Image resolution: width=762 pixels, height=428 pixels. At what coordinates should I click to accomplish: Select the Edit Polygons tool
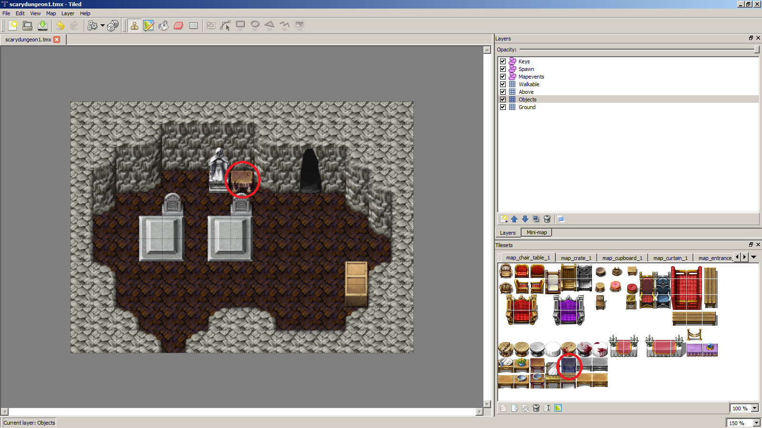(x=226, y=25)
